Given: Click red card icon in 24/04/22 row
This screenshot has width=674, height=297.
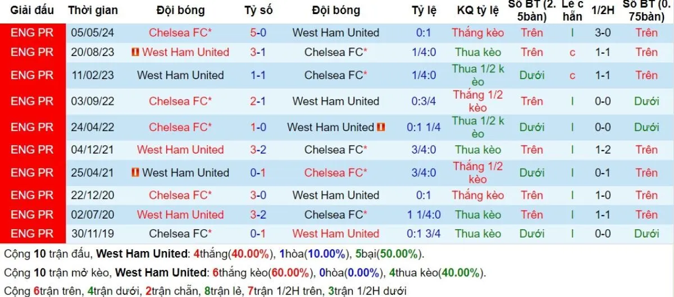Looking at the screenshot, I should point(381,127).
